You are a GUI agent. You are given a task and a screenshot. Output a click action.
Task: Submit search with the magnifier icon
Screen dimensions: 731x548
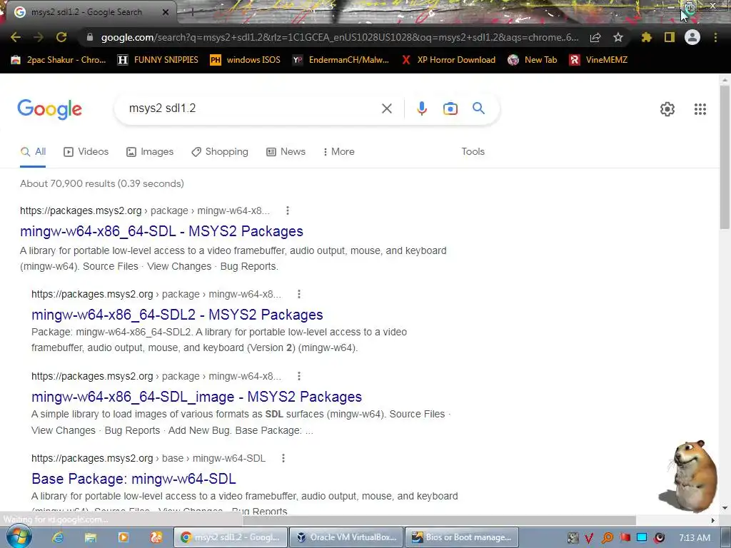[x=478, y=108]
